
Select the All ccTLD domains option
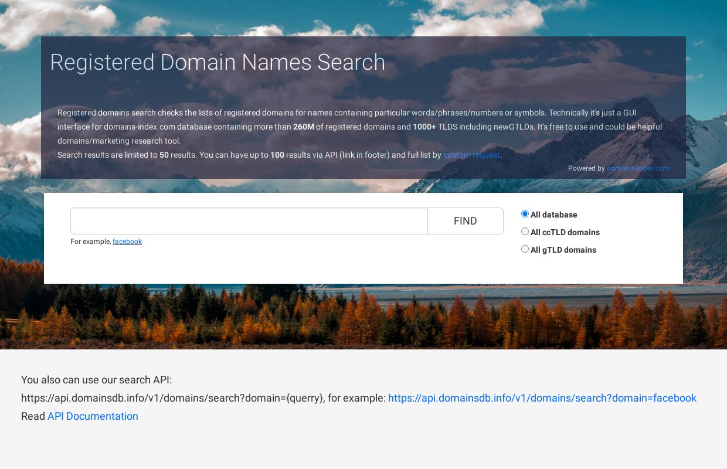coord(525,232)
